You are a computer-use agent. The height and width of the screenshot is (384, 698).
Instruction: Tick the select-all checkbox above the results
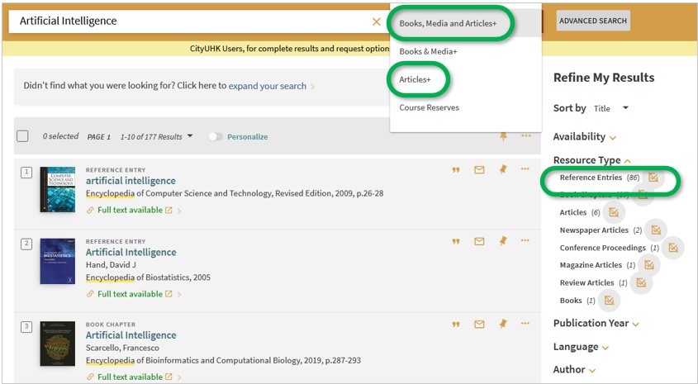point(23,136)
